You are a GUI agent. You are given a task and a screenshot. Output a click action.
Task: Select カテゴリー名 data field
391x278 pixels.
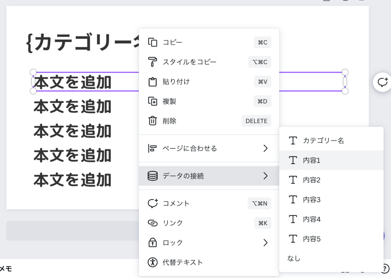(x=323, y=141)
